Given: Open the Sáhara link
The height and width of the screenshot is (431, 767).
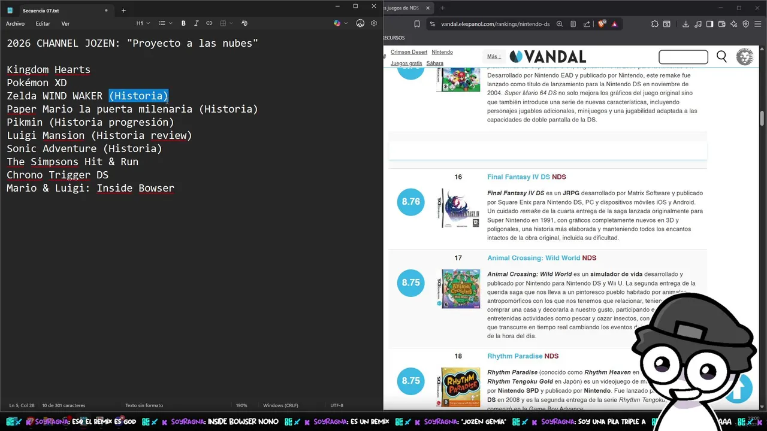Looking at the screenshot, I should point(435,63).
